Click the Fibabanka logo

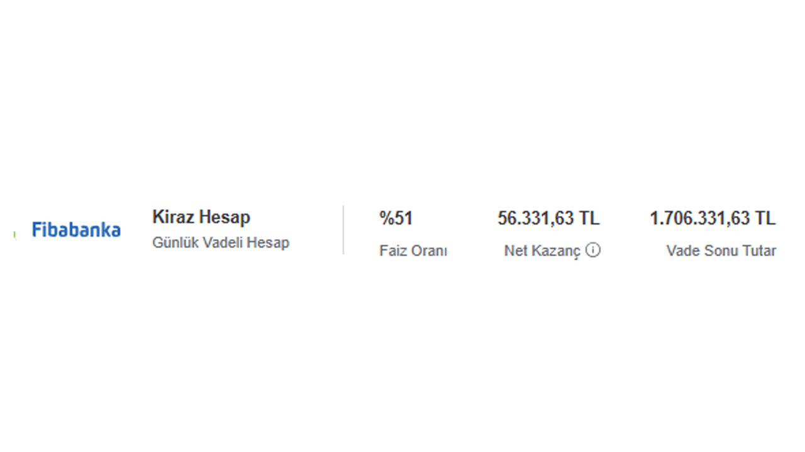click(76, 230)
